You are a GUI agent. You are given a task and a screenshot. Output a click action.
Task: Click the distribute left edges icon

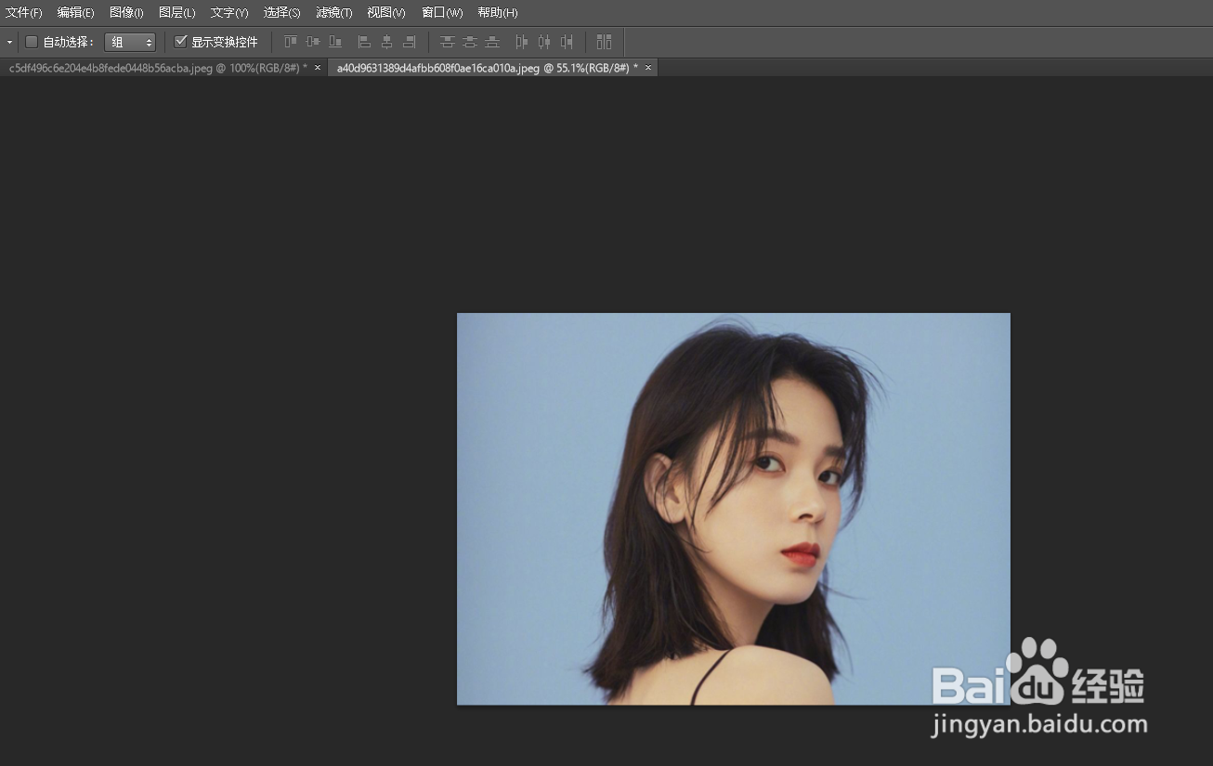[x=521, y=42]
